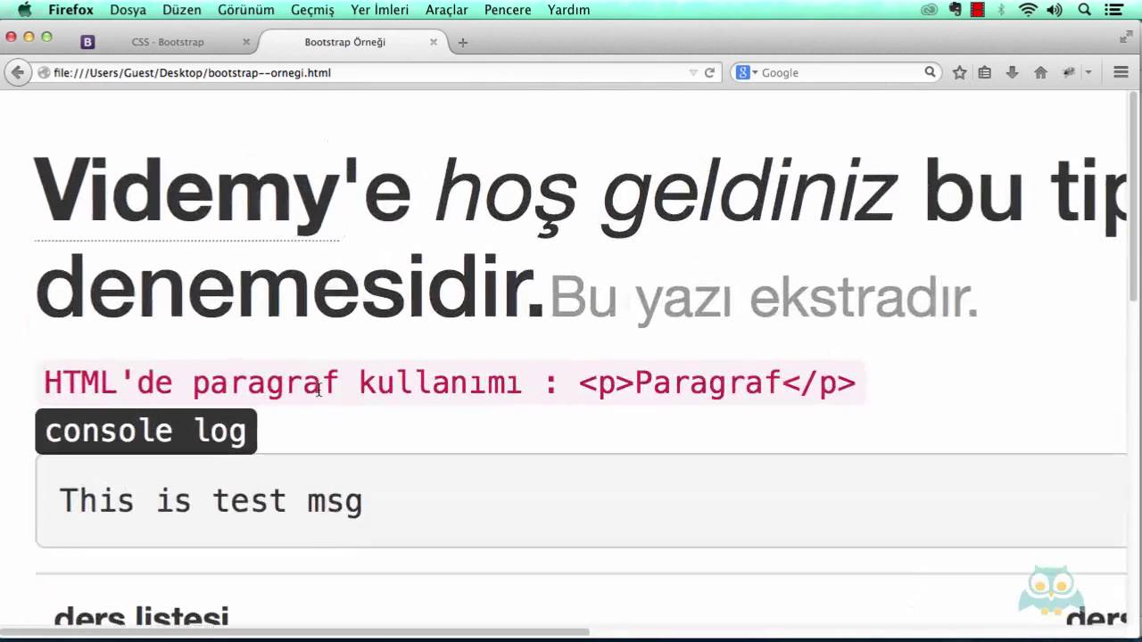Screen dimensions: 1142x642
Task: Click the red filmstrip recorder icon
Action: (978, 10)
